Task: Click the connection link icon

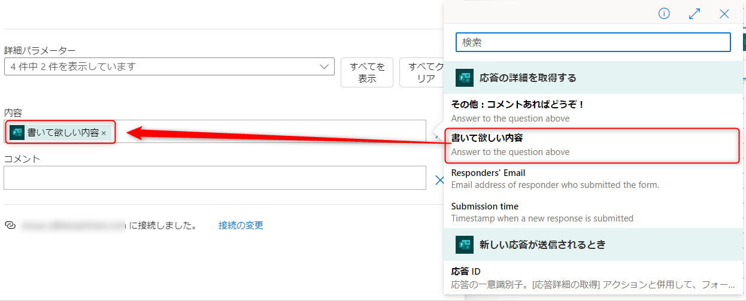Action: coord(10,225)
